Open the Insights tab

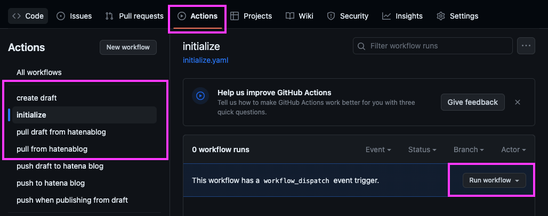click(402, 16)
